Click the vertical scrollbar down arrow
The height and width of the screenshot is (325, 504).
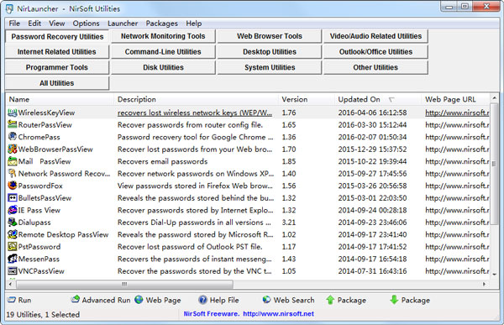pyautogui.click(x=494, y=275)
